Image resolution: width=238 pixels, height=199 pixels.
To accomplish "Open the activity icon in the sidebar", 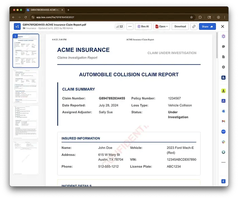I will point(223,67).
